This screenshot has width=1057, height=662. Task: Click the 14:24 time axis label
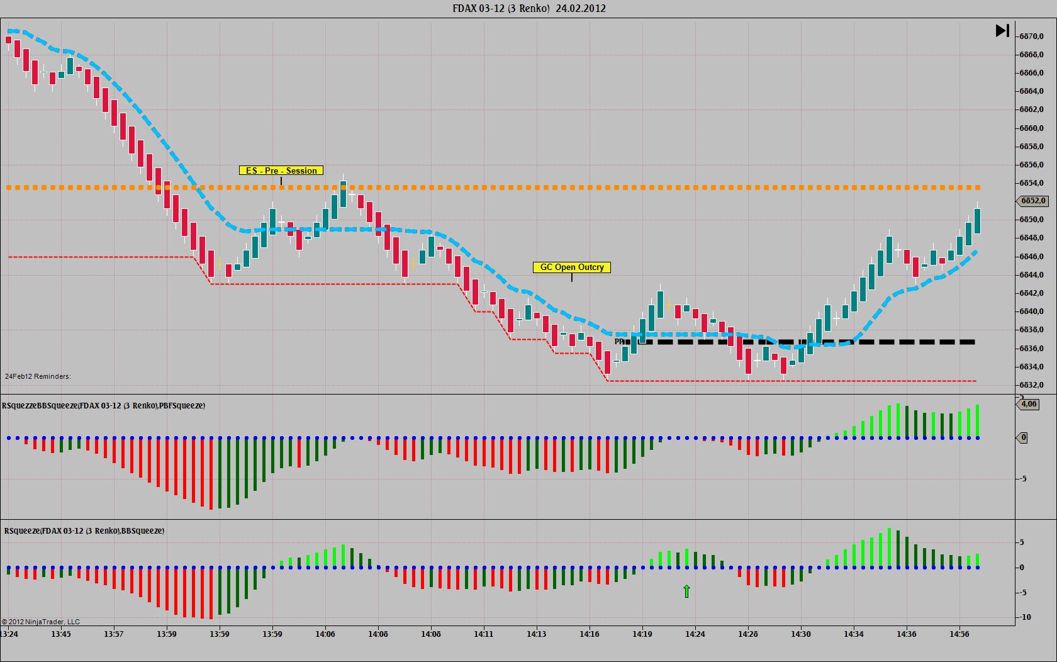coord(695,634)
